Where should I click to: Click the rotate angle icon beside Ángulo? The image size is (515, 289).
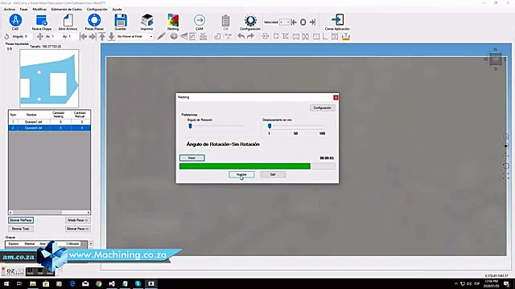click(6, 36)
